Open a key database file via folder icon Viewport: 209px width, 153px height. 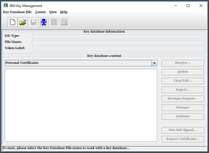(x=23, y=22)
